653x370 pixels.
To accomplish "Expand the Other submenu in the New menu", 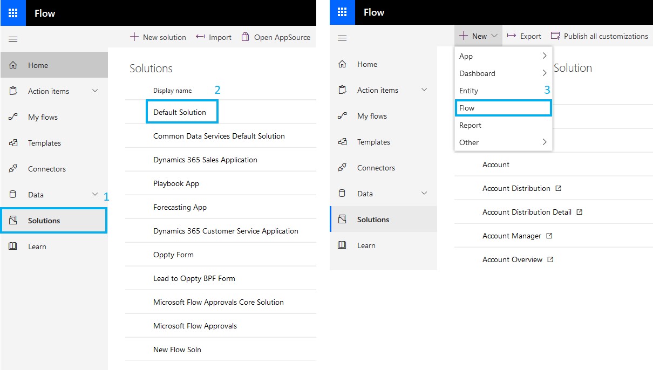I will pyautogui.click(x=504, y=142).
